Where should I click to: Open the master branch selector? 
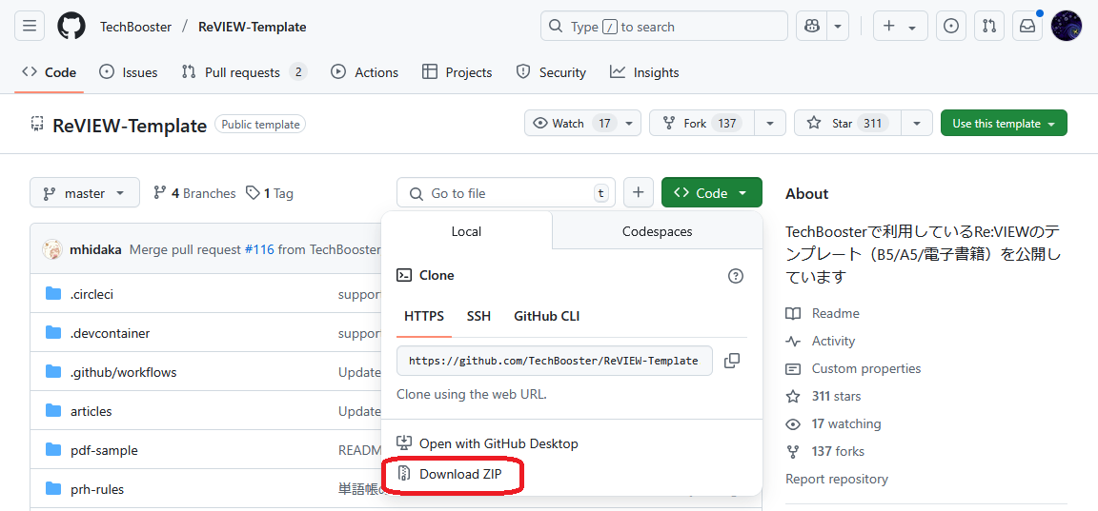[85, 193]
